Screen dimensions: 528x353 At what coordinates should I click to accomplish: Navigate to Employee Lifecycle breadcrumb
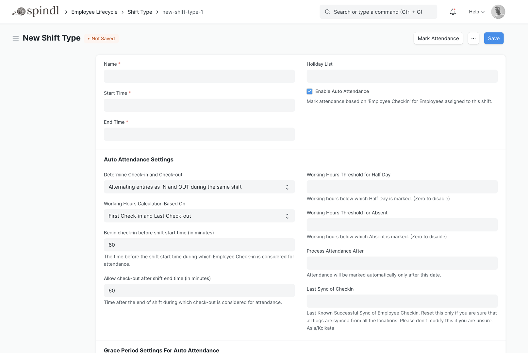point(94,12)
